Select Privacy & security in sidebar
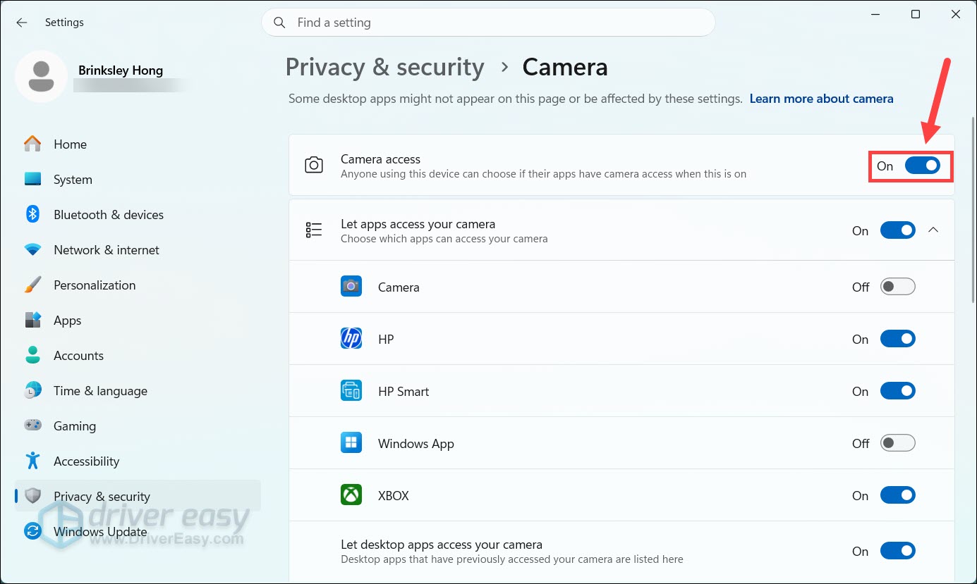The height and width of the screenshot is (584, 977). (x=138, y=496)
